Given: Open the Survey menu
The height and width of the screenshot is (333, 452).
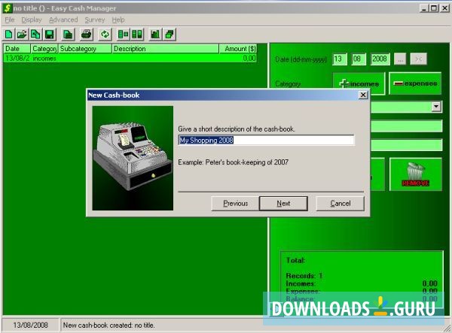Looking at the screenshot, I should coord(95,20).
